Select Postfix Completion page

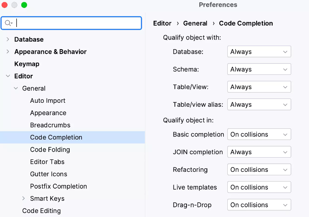pyautogui.click(x=58, y=186)
